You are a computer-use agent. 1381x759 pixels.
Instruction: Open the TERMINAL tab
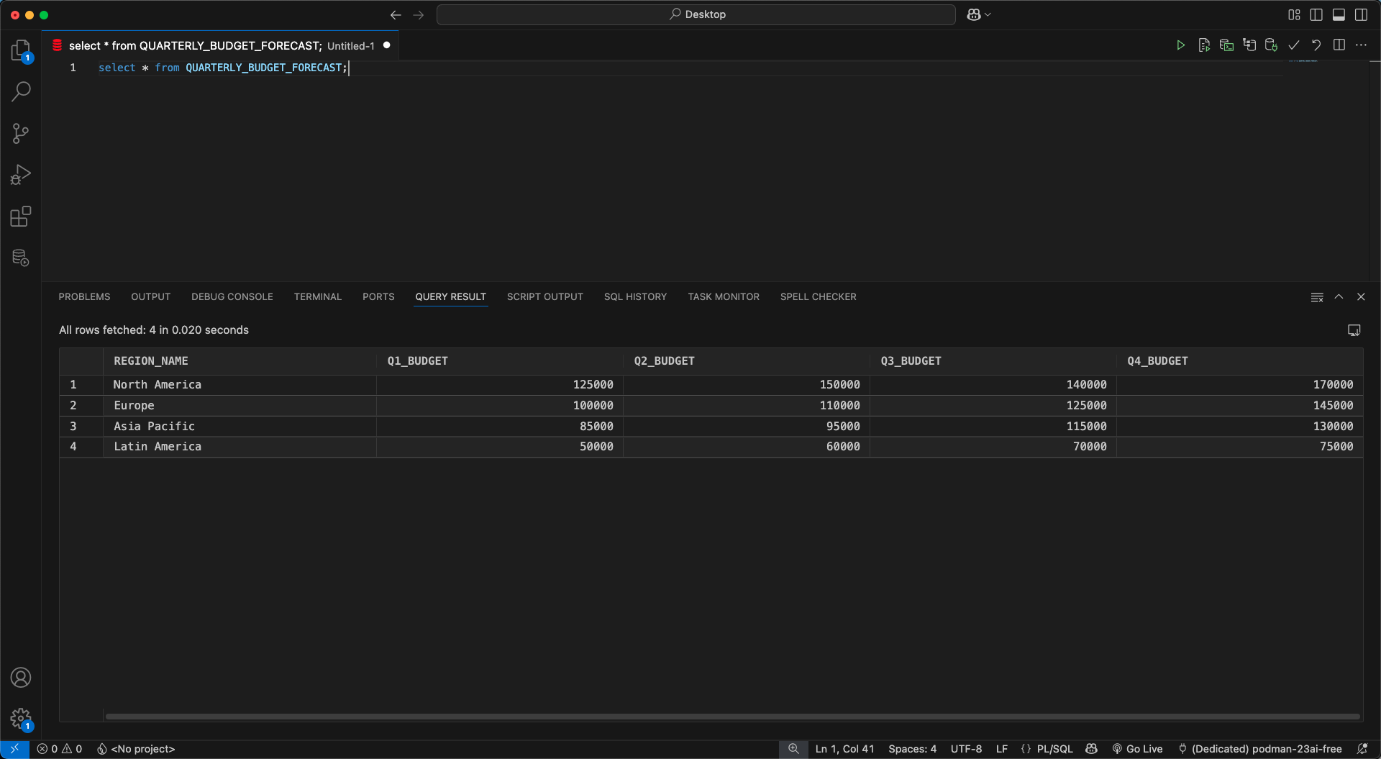pos(318,297)
